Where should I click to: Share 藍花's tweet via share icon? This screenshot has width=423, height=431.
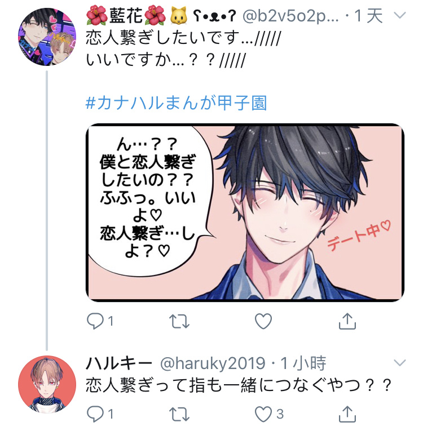coord(347,321)
